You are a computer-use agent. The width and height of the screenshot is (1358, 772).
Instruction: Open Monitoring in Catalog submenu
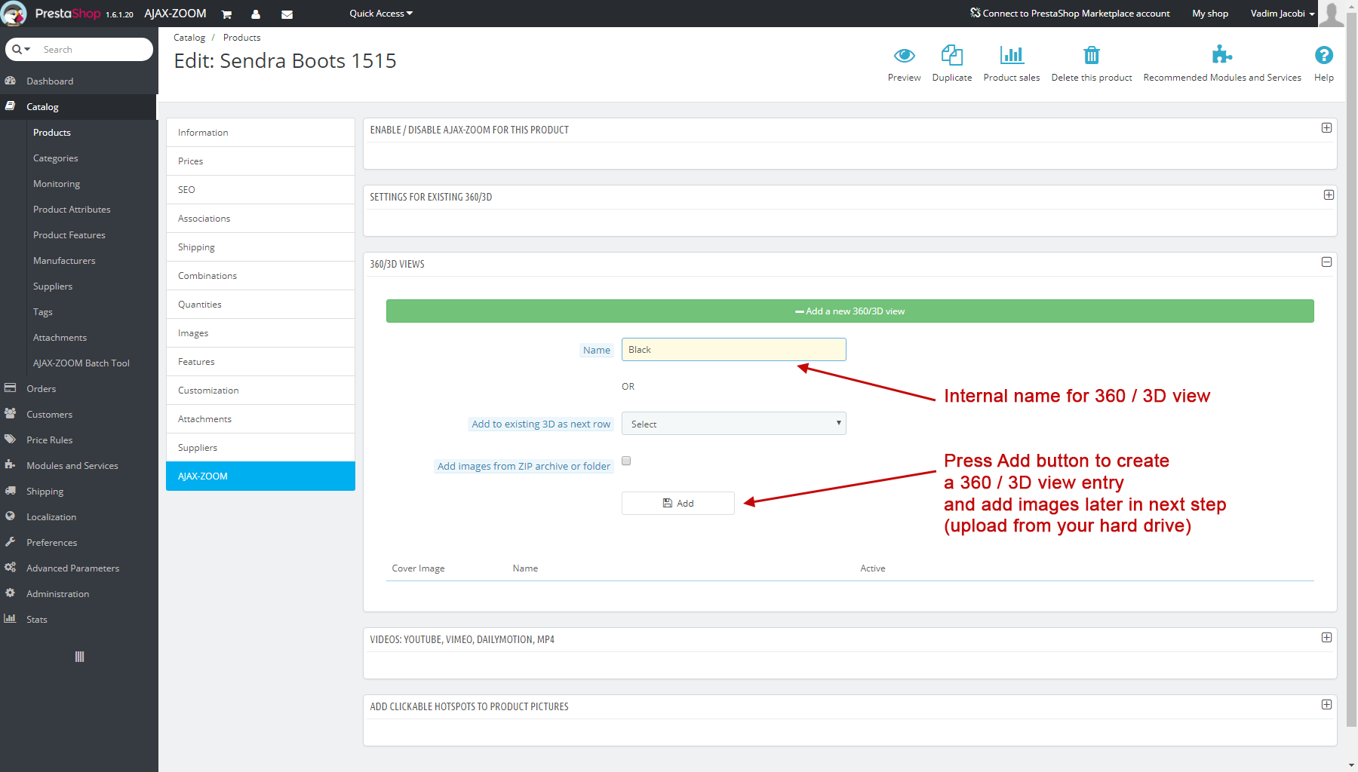click(57, 184)
